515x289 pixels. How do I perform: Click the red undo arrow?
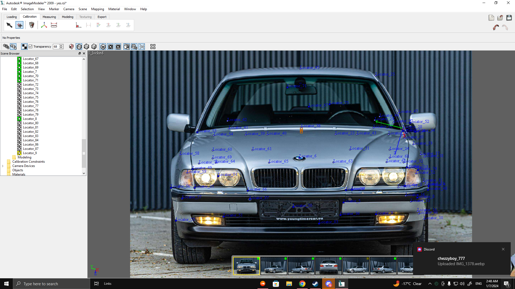pos(496,27)
